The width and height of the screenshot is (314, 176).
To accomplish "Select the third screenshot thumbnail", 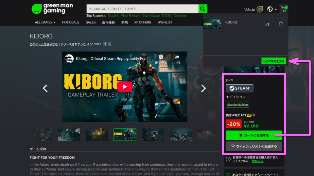I will (x=97, y=135).
